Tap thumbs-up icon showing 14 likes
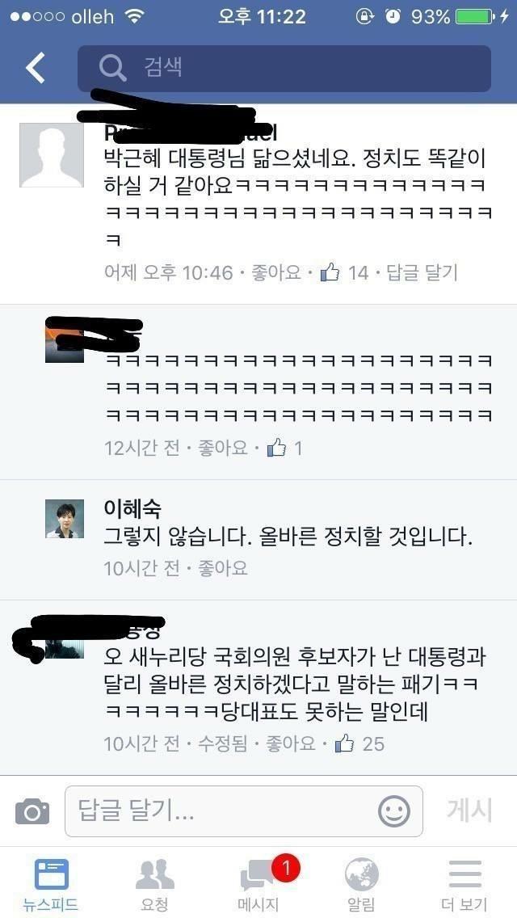Viewport: 517px width, 918px height. 330,272
